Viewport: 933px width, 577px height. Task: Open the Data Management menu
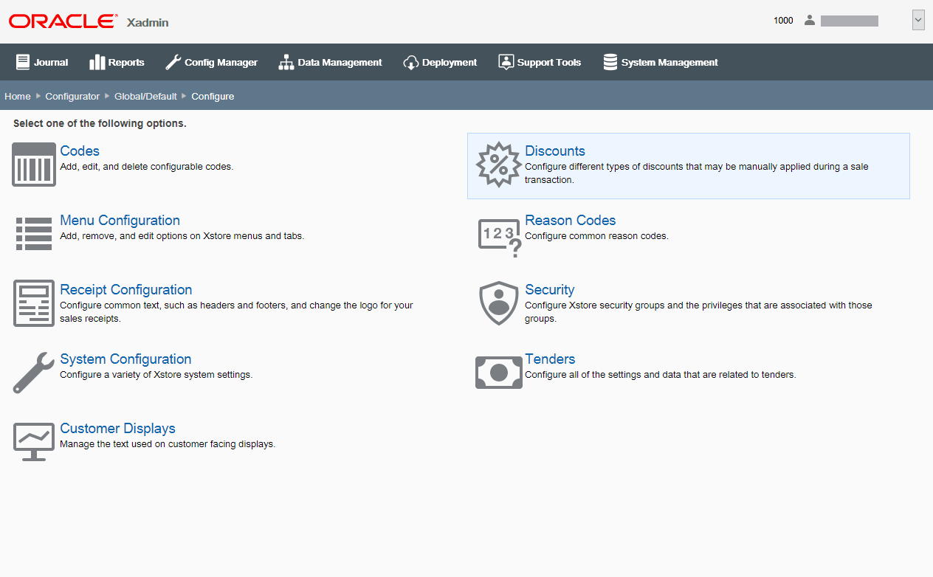(x=330, y=62)
